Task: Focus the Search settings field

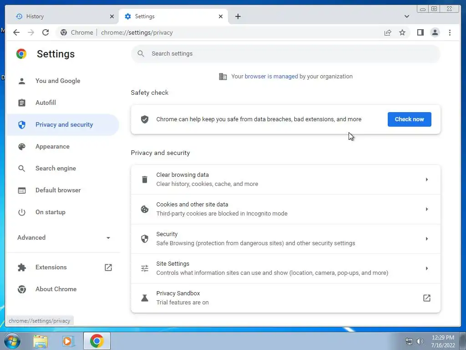Action: 286,54
